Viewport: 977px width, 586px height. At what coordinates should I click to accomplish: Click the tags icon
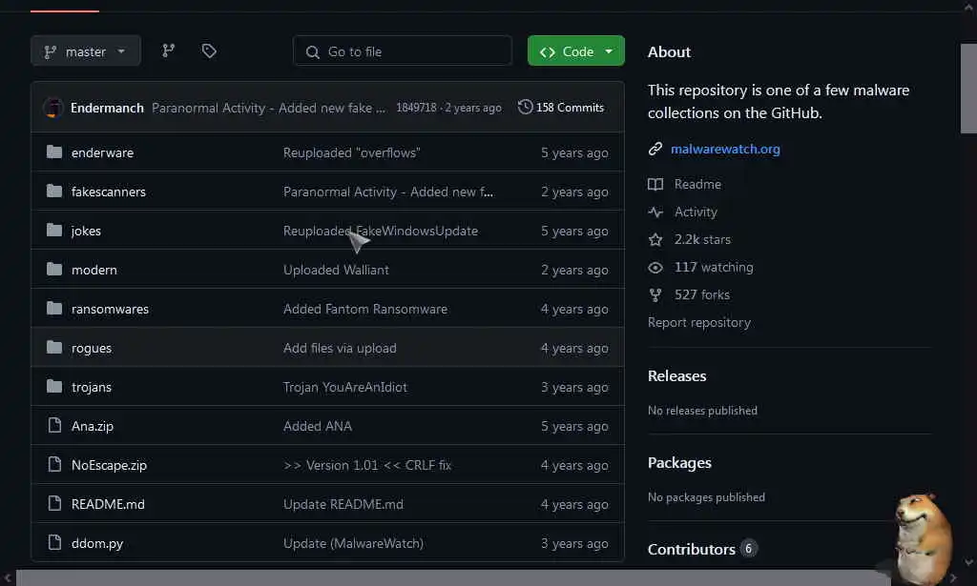point(209,51)
